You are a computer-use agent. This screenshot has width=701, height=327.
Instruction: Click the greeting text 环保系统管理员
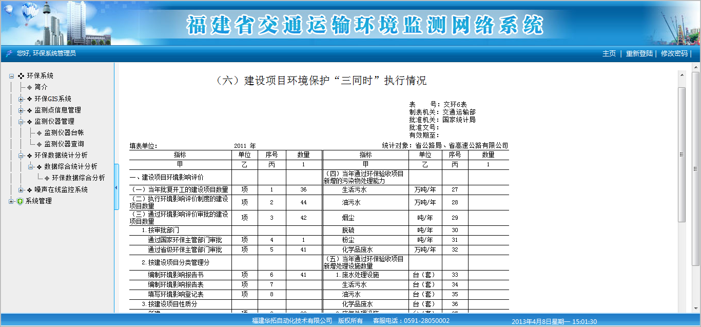tap(54, 53)
